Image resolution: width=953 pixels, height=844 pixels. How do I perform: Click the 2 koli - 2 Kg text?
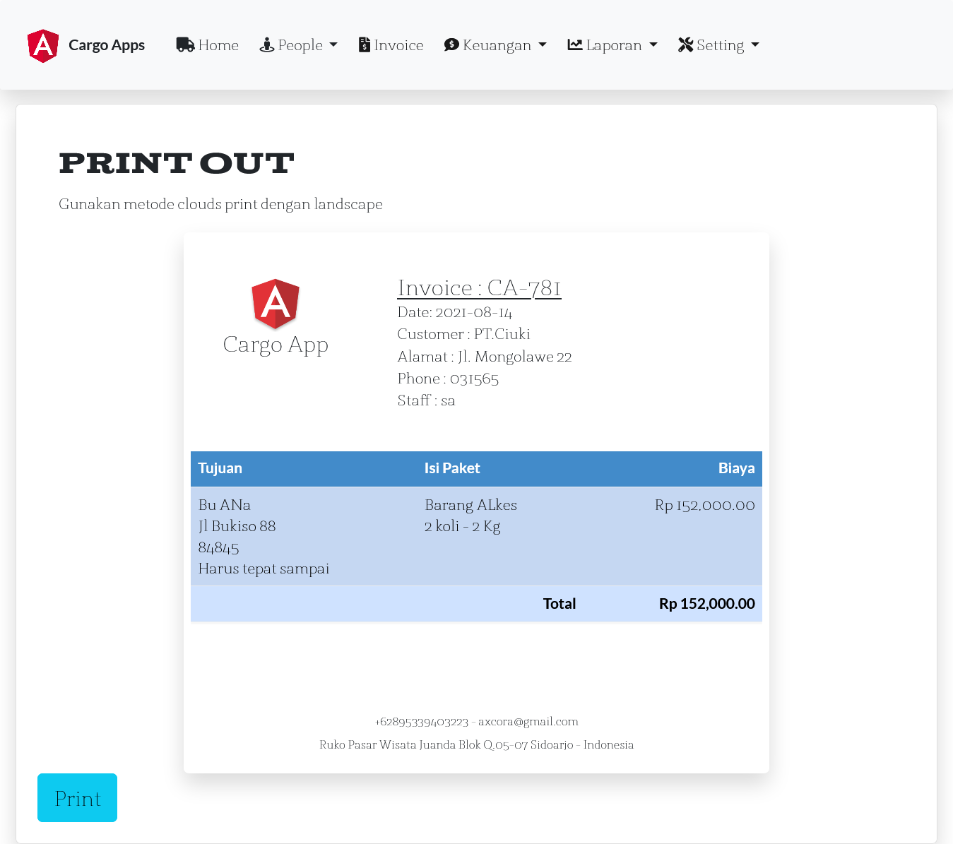tap(463, 526)
